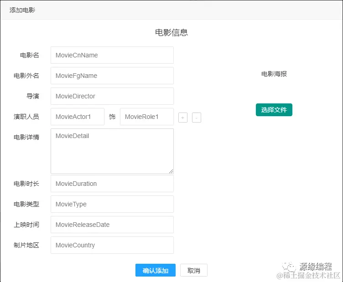Cancel the dialog with 取消
This screenshot has height=282, width=343.
pos(193,270)
